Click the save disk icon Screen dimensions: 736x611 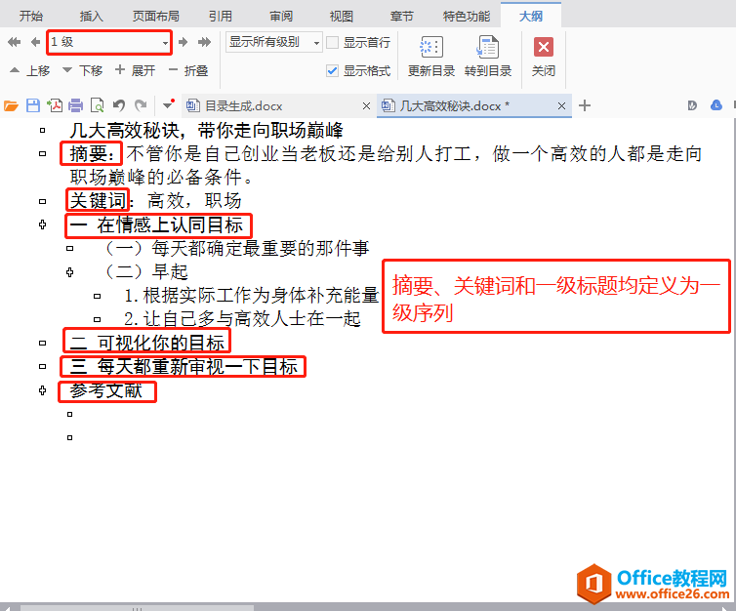[x=33, y=105]
